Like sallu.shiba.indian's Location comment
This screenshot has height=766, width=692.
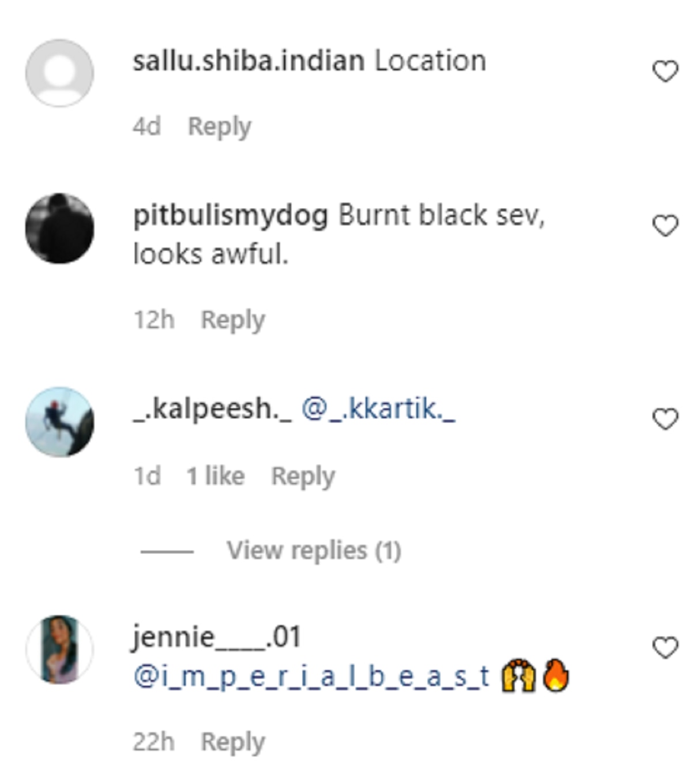point(665,72)
